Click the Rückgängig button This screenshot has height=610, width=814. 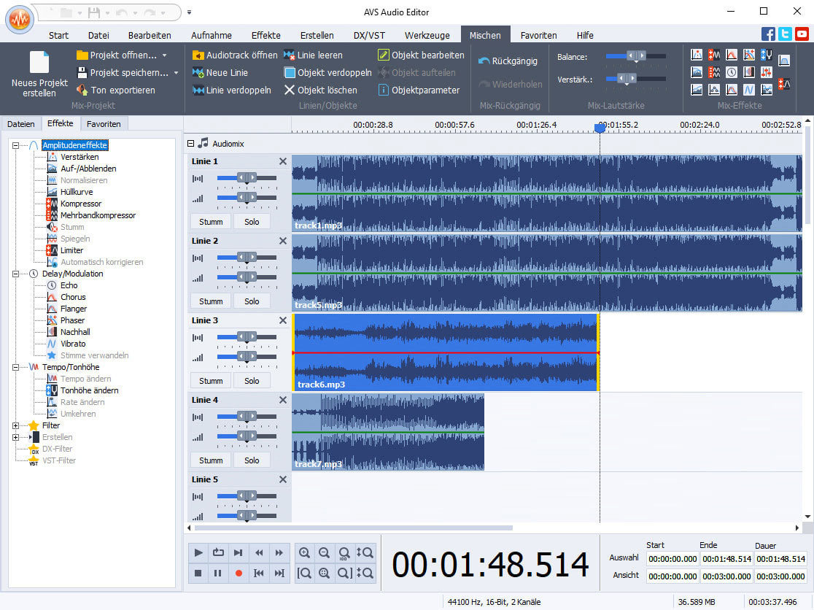[x=509, y=61]
